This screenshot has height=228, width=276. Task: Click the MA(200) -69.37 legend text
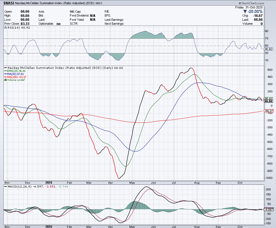(x=17, y=77)
